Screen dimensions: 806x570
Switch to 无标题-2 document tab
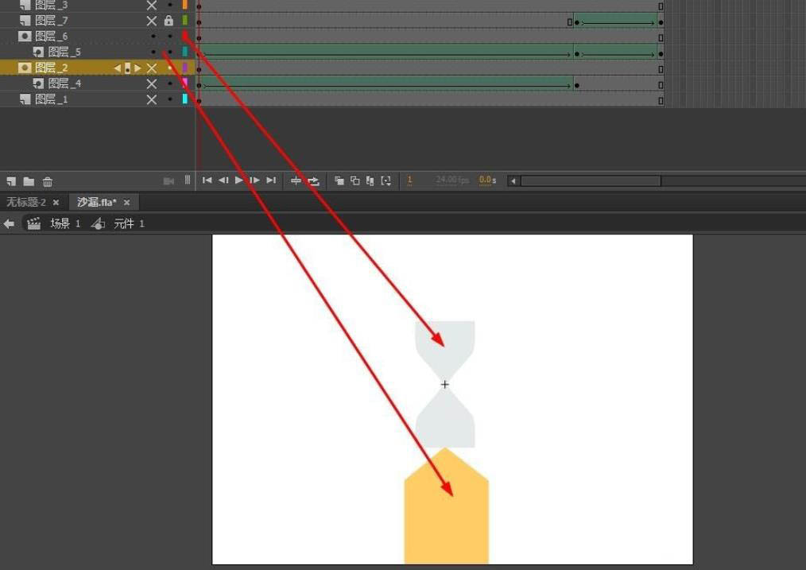(x=25, y=202)
